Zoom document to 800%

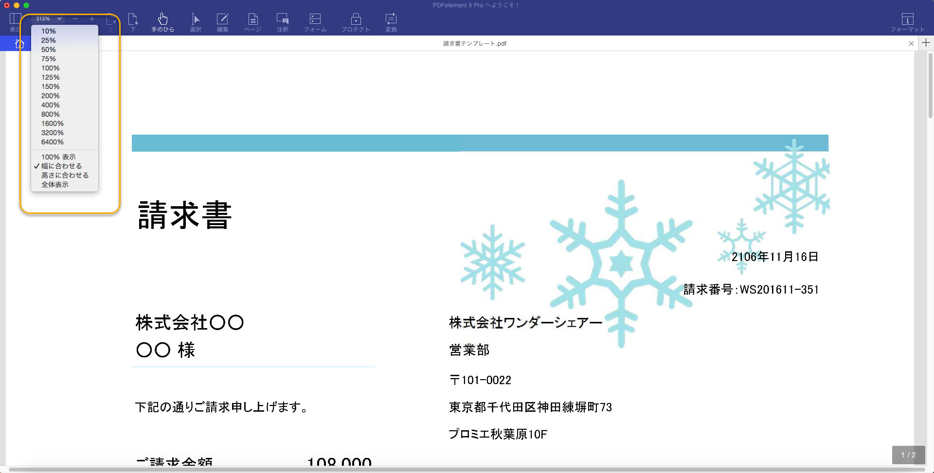click(65, 114)
